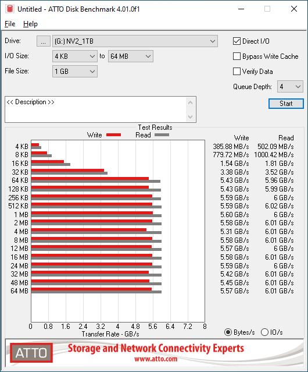Open the drive selector showing (G:) NV2_1TB
Screen dimensions: 308x372
coord(135,41)
